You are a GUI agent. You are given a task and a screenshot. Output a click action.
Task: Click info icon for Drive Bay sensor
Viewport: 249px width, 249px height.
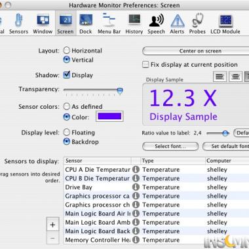coord(136,187)
